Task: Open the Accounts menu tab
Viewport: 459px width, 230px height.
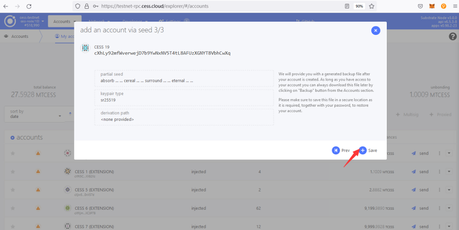Action: pyautogui.click(x=64, y=21)
